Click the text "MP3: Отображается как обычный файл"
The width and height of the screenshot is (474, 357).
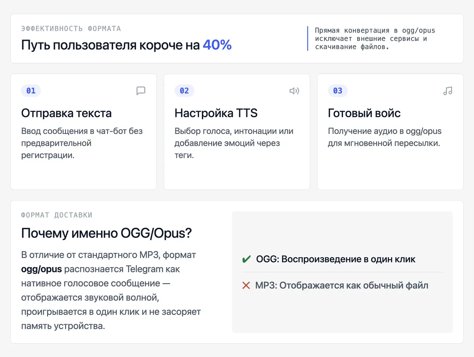[342, 285]
